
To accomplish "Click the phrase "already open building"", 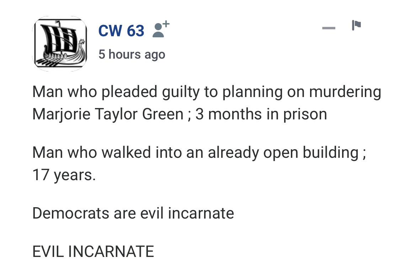I will click(283, 152).
